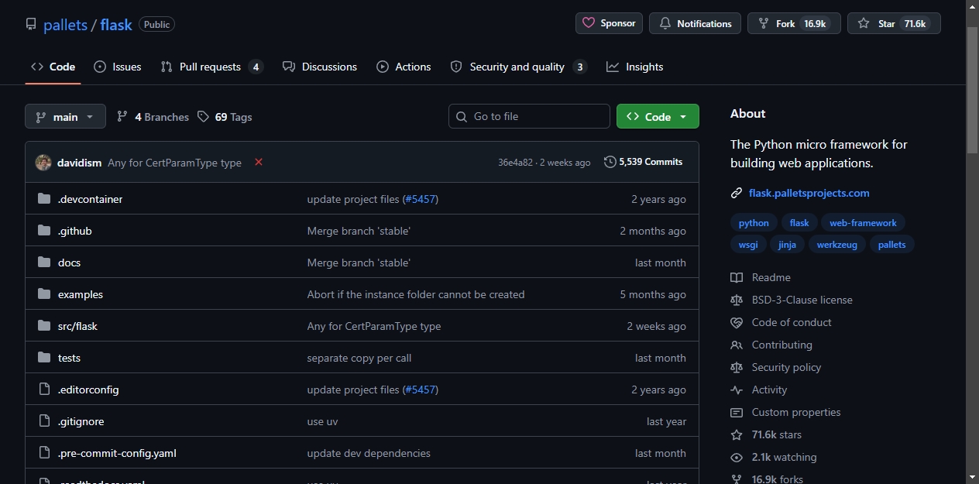Select the werkzeug topic tag
This screenshot has height=484, width=979.
837,245
